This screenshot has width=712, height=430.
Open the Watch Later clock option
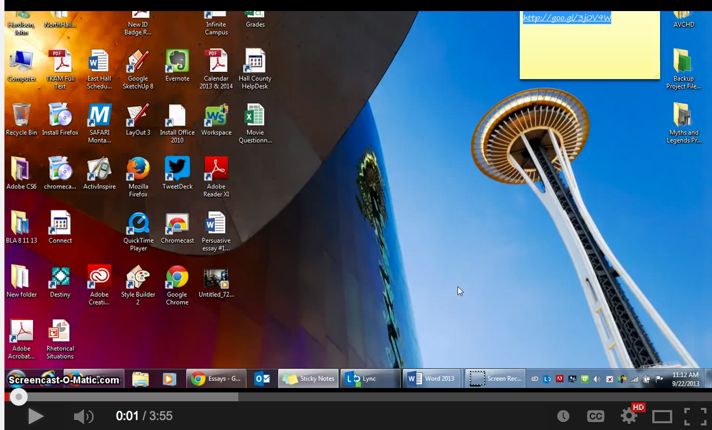point(563,416)
